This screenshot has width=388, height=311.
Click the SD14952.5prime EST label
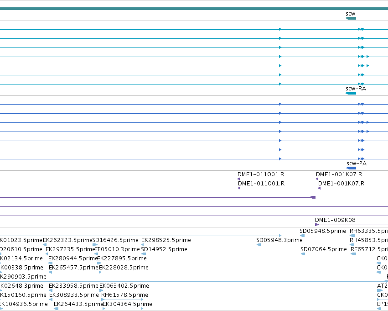[x=164, y=249]
